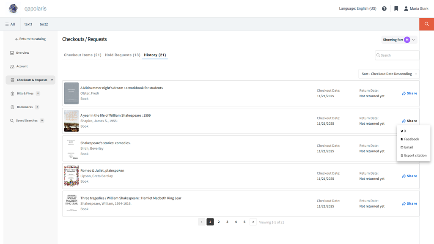Viewport: 434px width, 244px height.
Task: Click author Lipson, Greta Barclay
Action: point(96,176)
